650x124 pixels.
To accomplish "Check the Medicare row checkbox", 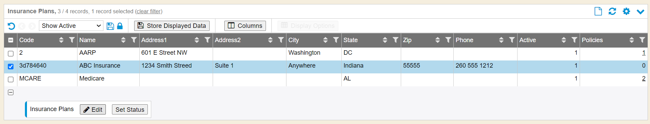I will click(x=11, y=79).
